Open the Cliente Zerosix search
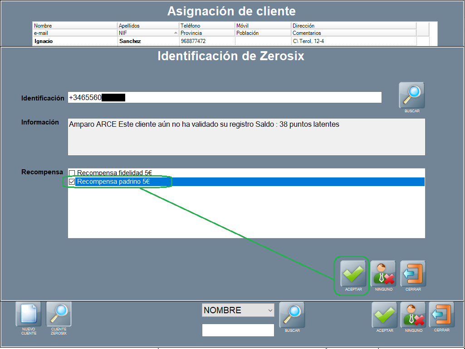The image size is (465, 349). (59, 315)
